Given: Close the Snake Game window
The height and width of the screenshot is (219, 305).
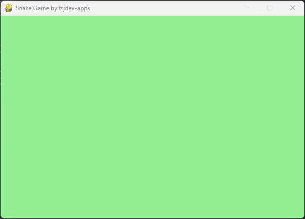Looking at the screenshot, I should click(293, 8).
